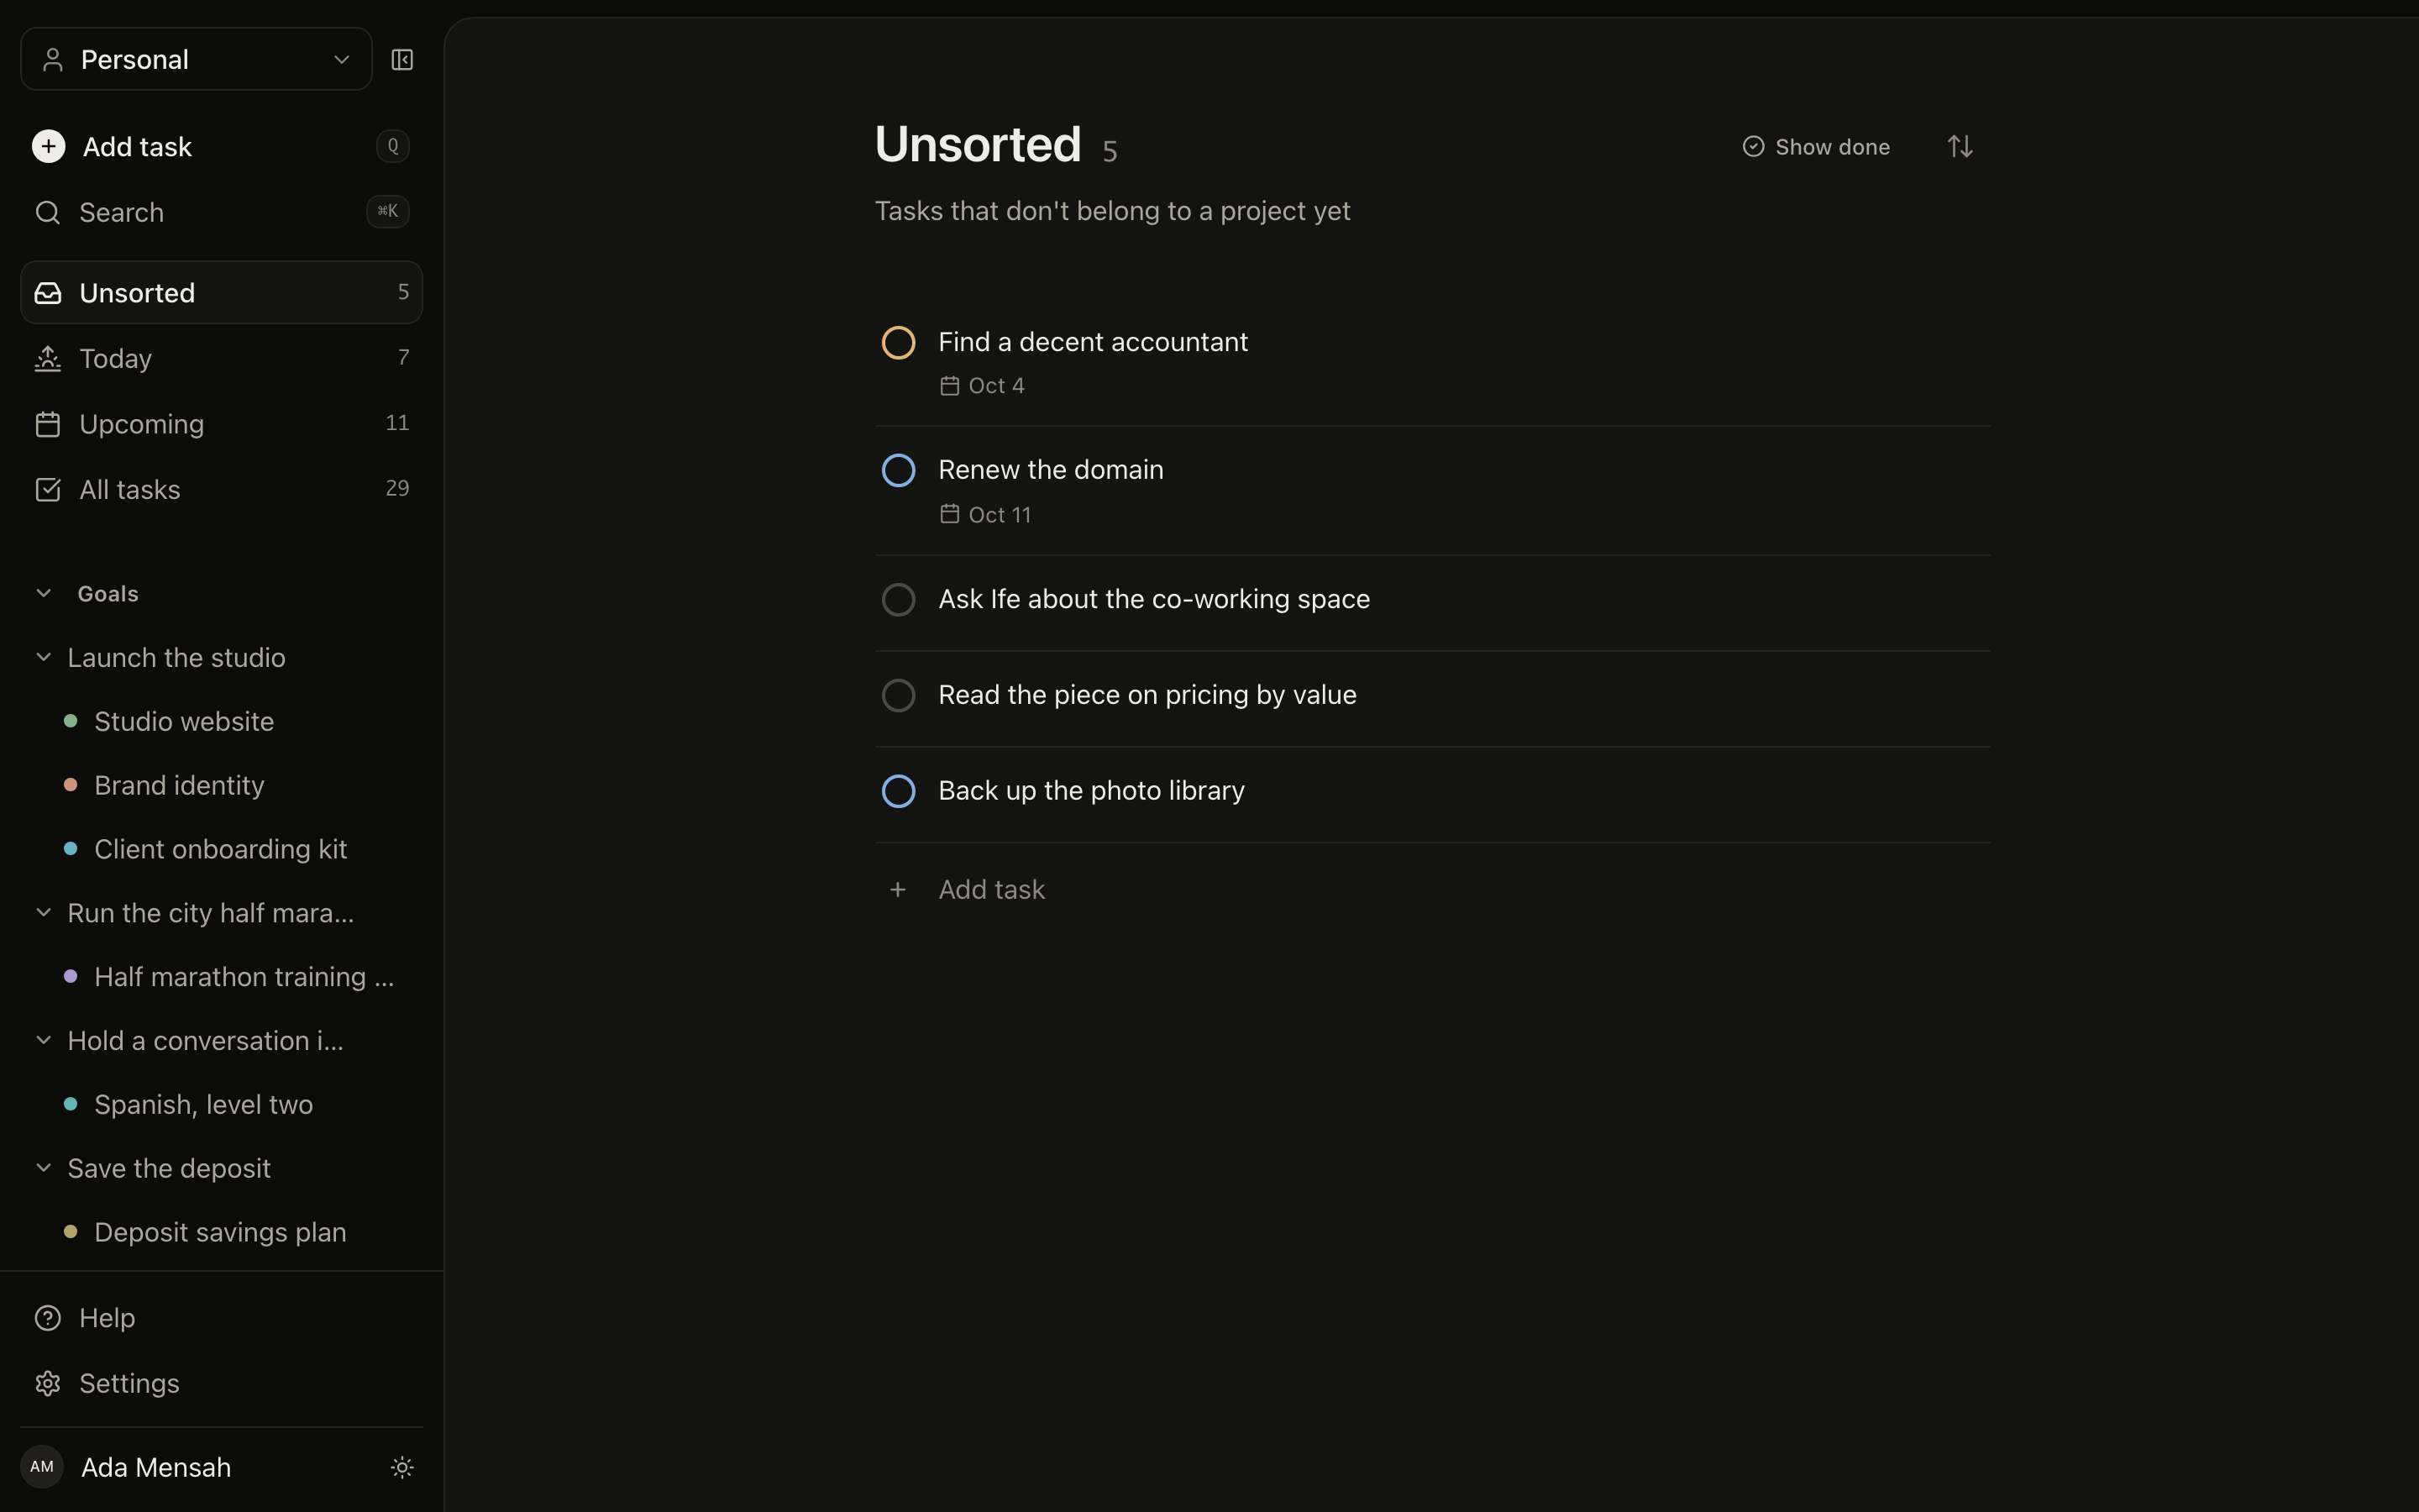2419x1512 pixels.
Task: Open the Today view
Action: click(x=221, y=358)
